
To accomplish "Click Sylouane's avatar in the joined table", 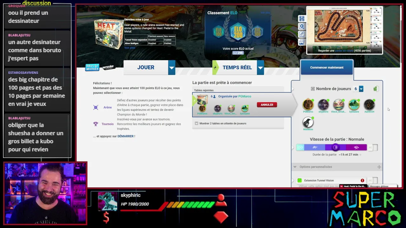I will coord(245,109).
